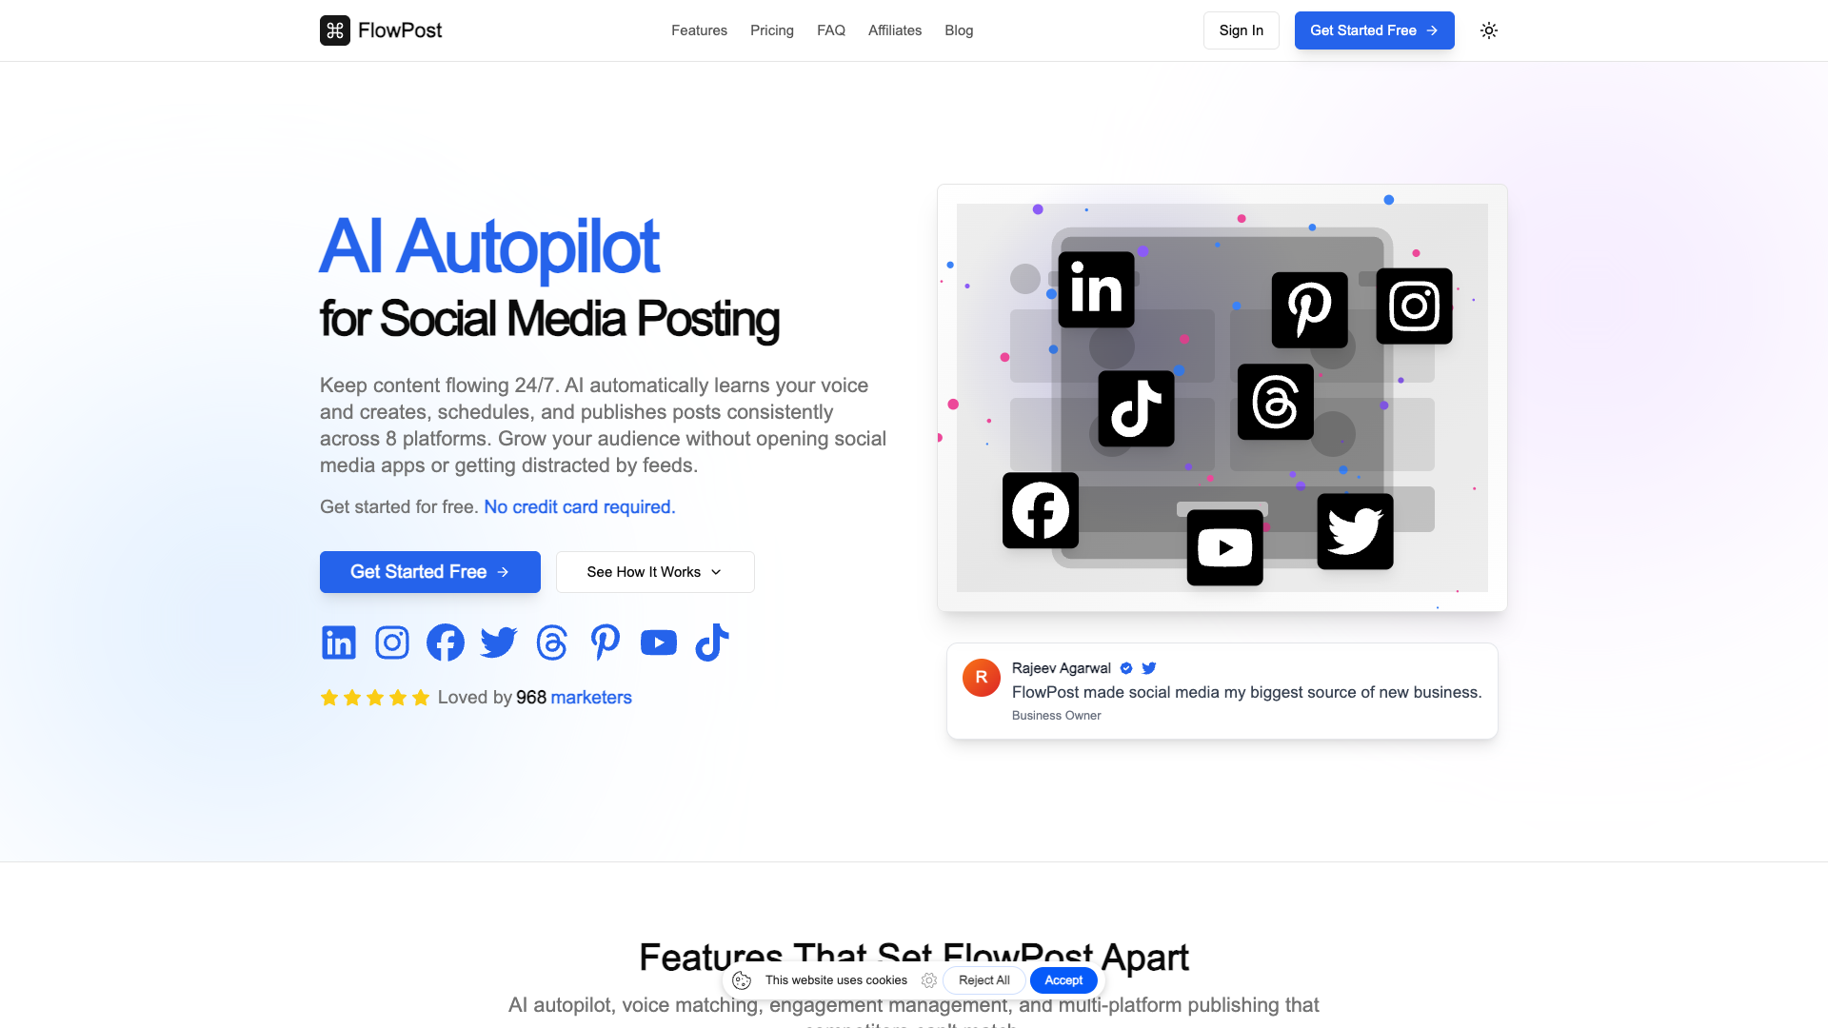Expand the See How It Works dropdown
1828x1028 pixels.
pyautogui.click(x=655, y=572)
